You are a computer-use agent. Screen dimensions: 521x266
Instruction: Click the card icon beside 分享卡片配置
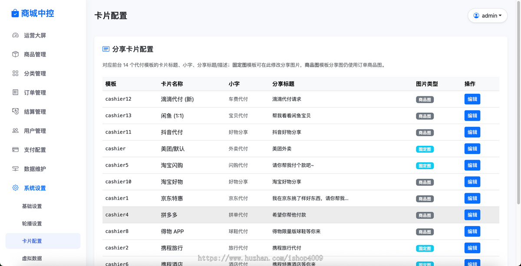tap(106, 49)
